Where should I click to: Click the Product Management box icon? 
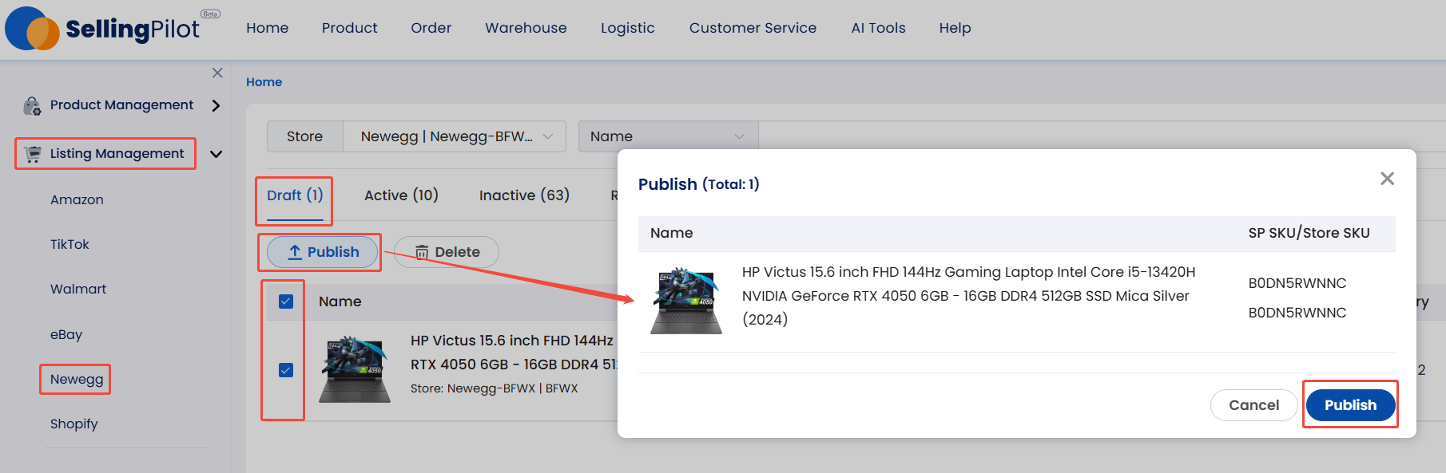pyautogui.click(x=32, y=105)
